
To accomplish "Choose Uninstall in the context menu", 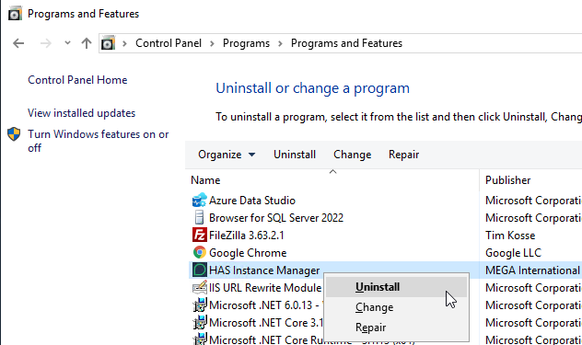I will pos(396,287).
